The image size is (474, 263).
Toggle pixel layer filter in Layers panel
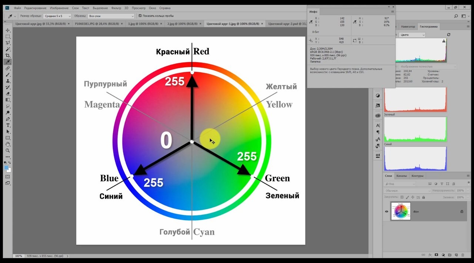(x=430, y=183)
